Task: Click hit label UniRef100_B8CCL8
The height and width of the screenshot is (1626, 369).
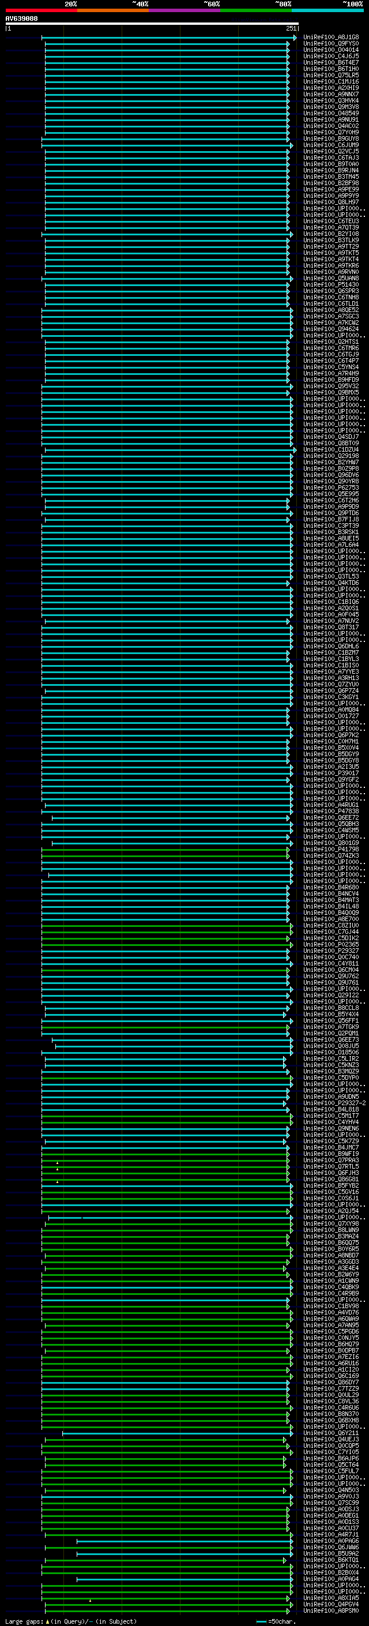Action: 331,1008
